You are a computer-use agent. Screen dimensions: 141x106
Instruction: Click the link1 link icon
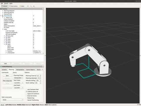[6, 38]
